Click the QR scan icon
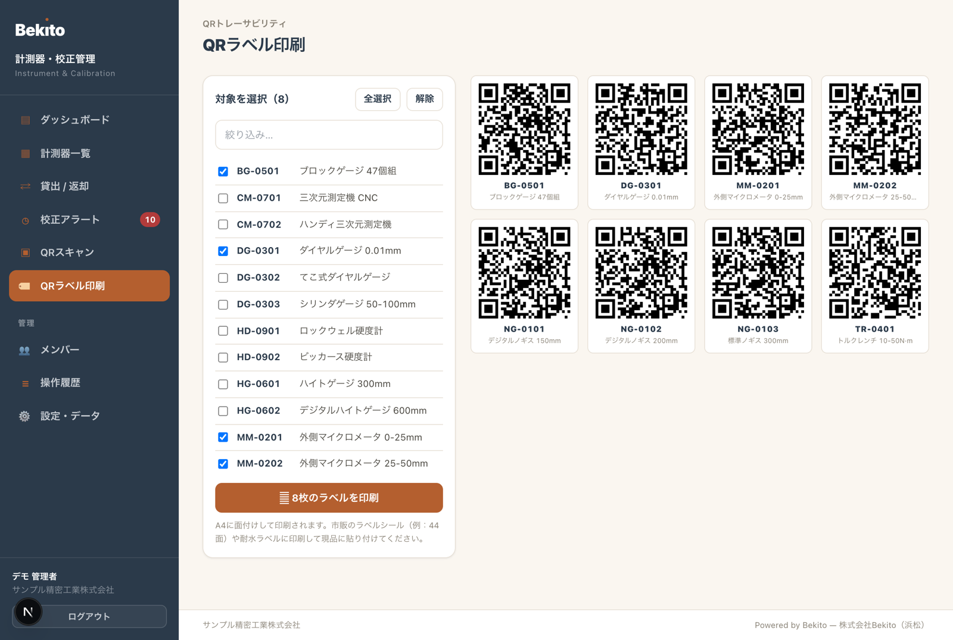953x640 pixels. point(25,252)
